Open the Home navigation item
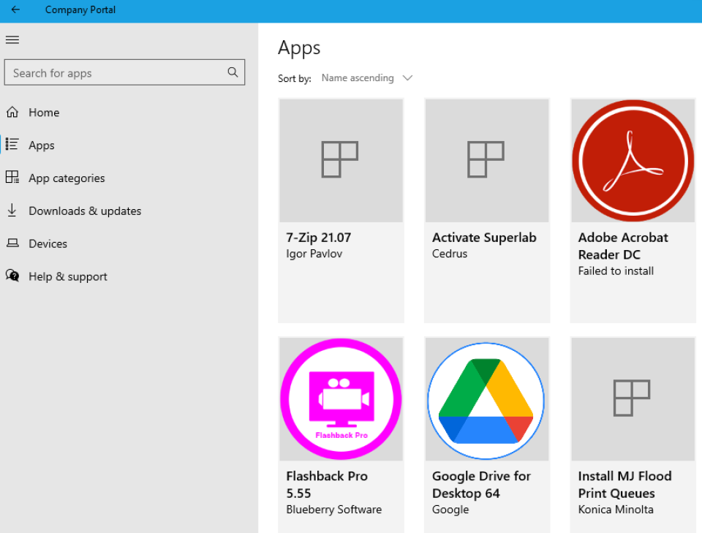 [44, 113]
